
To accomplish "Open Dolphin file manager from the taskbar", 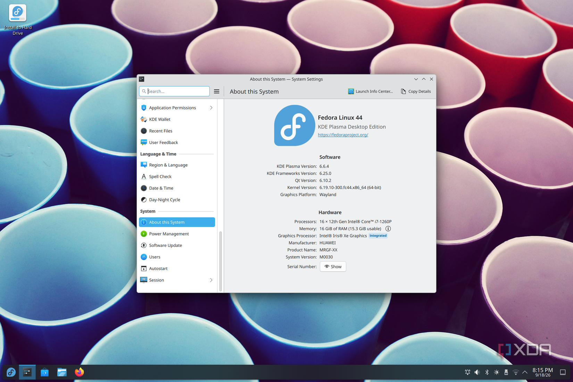I will (x=62, y=372).
